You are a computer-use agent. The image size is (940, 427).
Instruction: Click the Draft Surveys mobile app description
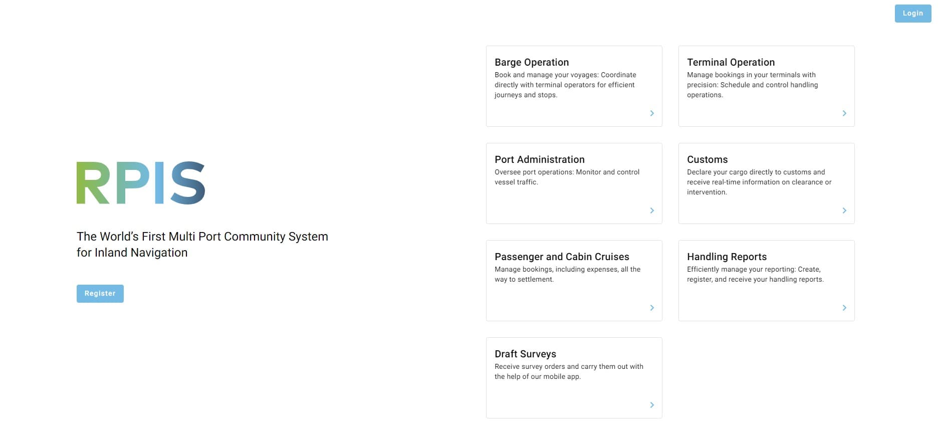tap(569, 371)
